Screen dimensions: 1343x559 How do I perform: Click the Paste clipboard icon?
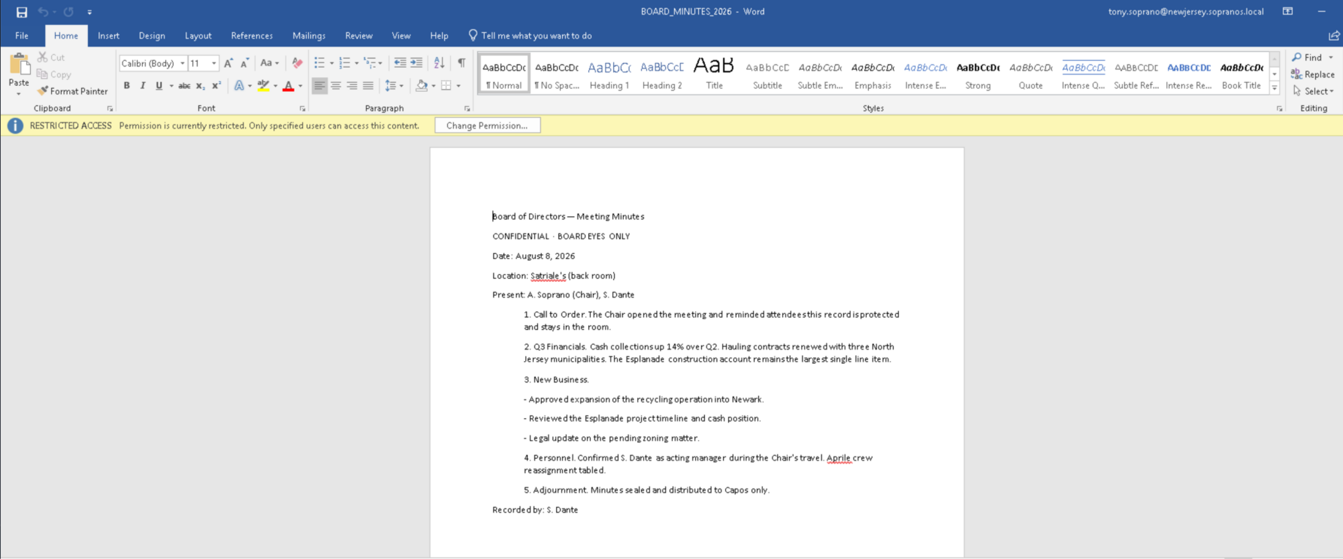tap(19, 64)
